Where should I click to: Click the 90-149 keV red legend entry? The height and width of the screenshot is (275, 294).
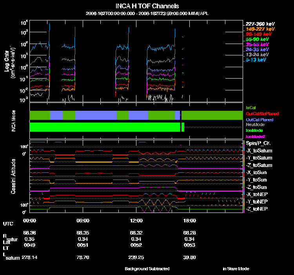[259, 34]
